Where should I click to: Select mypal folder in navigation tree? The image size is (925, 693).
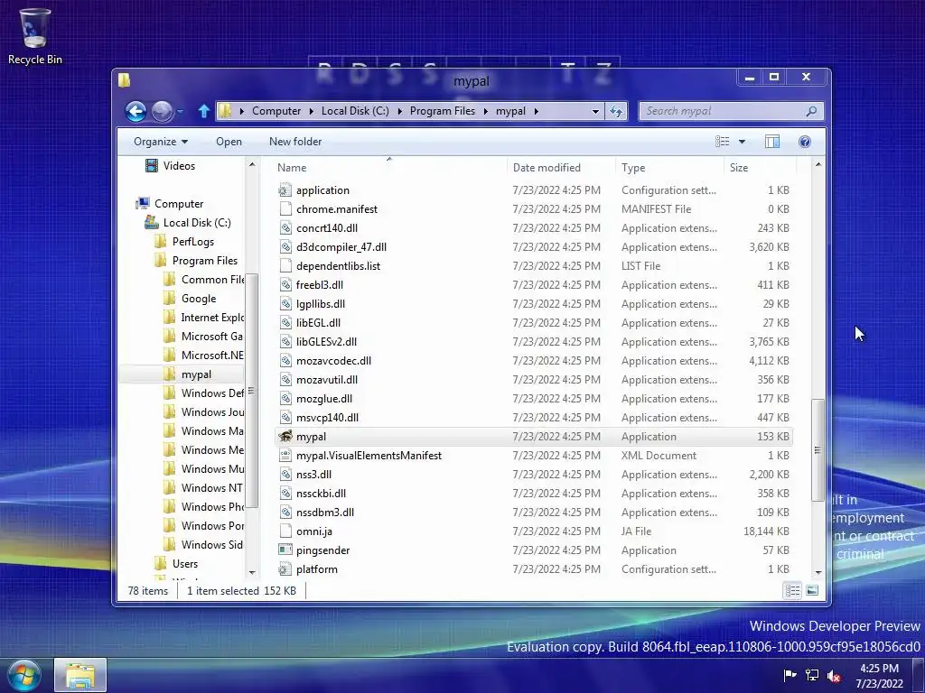(x=196, y=374)
